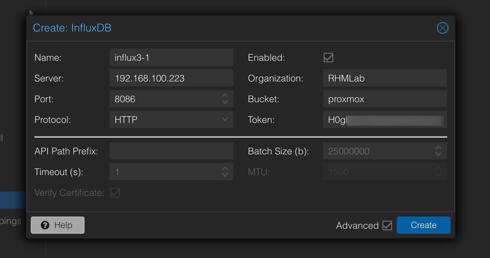Decrease Batch Size with down arrow
The height and width of the screenshot is (258, 490).
(438, 154)
